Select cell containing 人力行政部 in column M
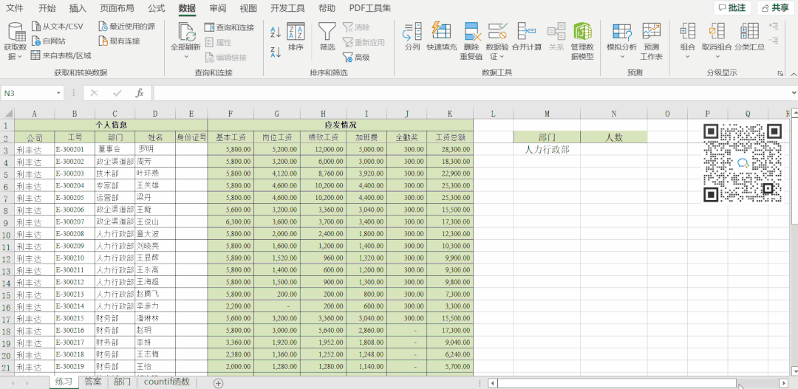The image size is (798, 389). [x=547, y=150]
